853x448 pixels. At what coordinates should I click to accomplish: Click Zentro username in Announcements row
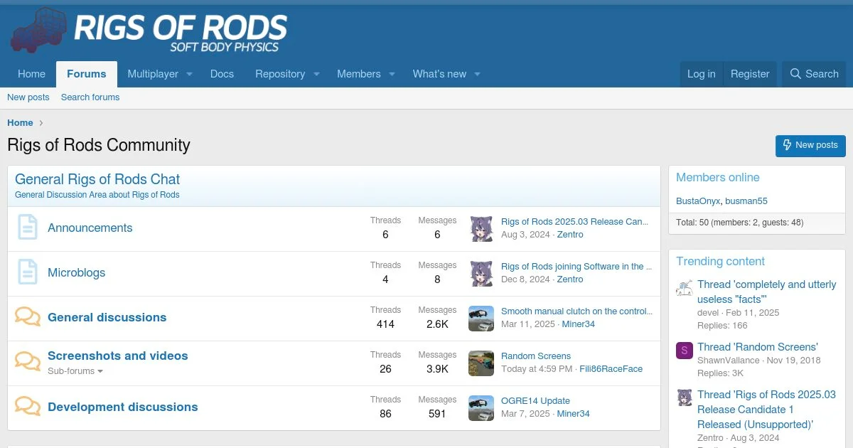[570, 235]
